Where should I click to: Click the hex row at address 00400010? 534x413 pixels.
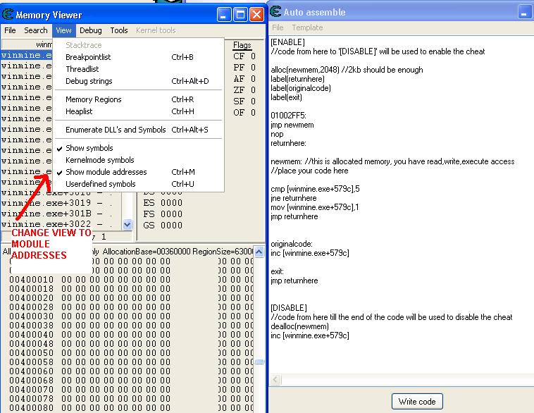(x=131, y=280)
